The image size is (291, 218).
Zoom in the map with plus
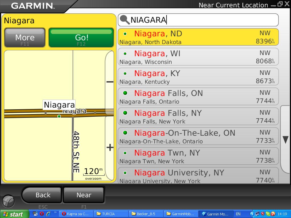coord(110,148)
